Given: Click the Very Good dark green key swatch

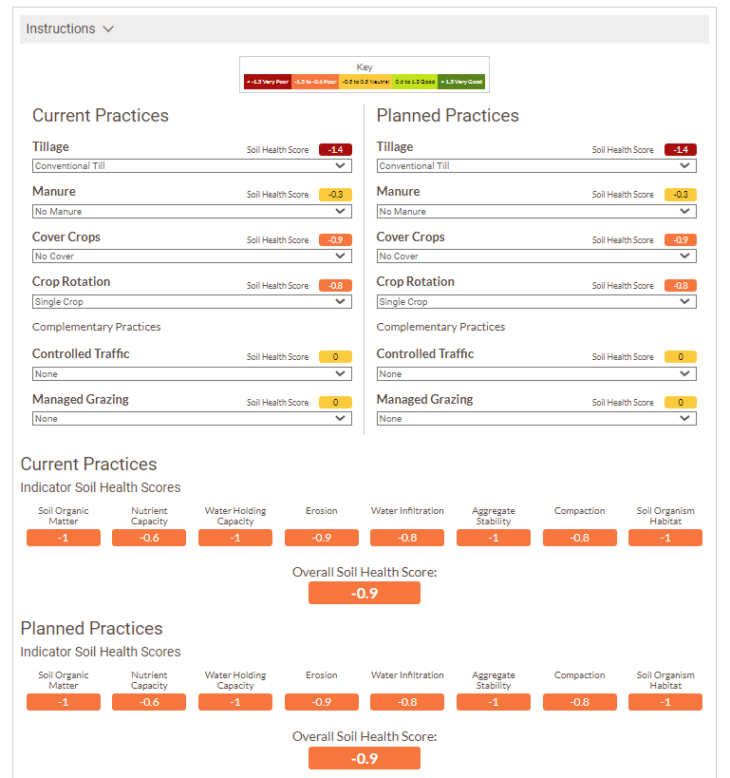Looking at the screenshot, I should [x=461, y=83].
